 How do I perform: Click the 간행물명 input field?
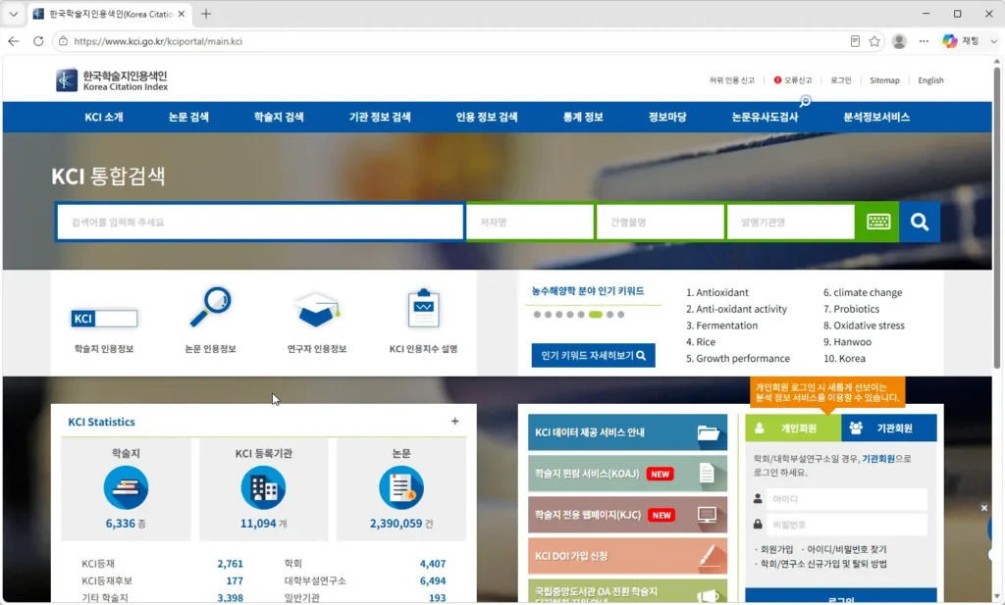click(660, 222)
